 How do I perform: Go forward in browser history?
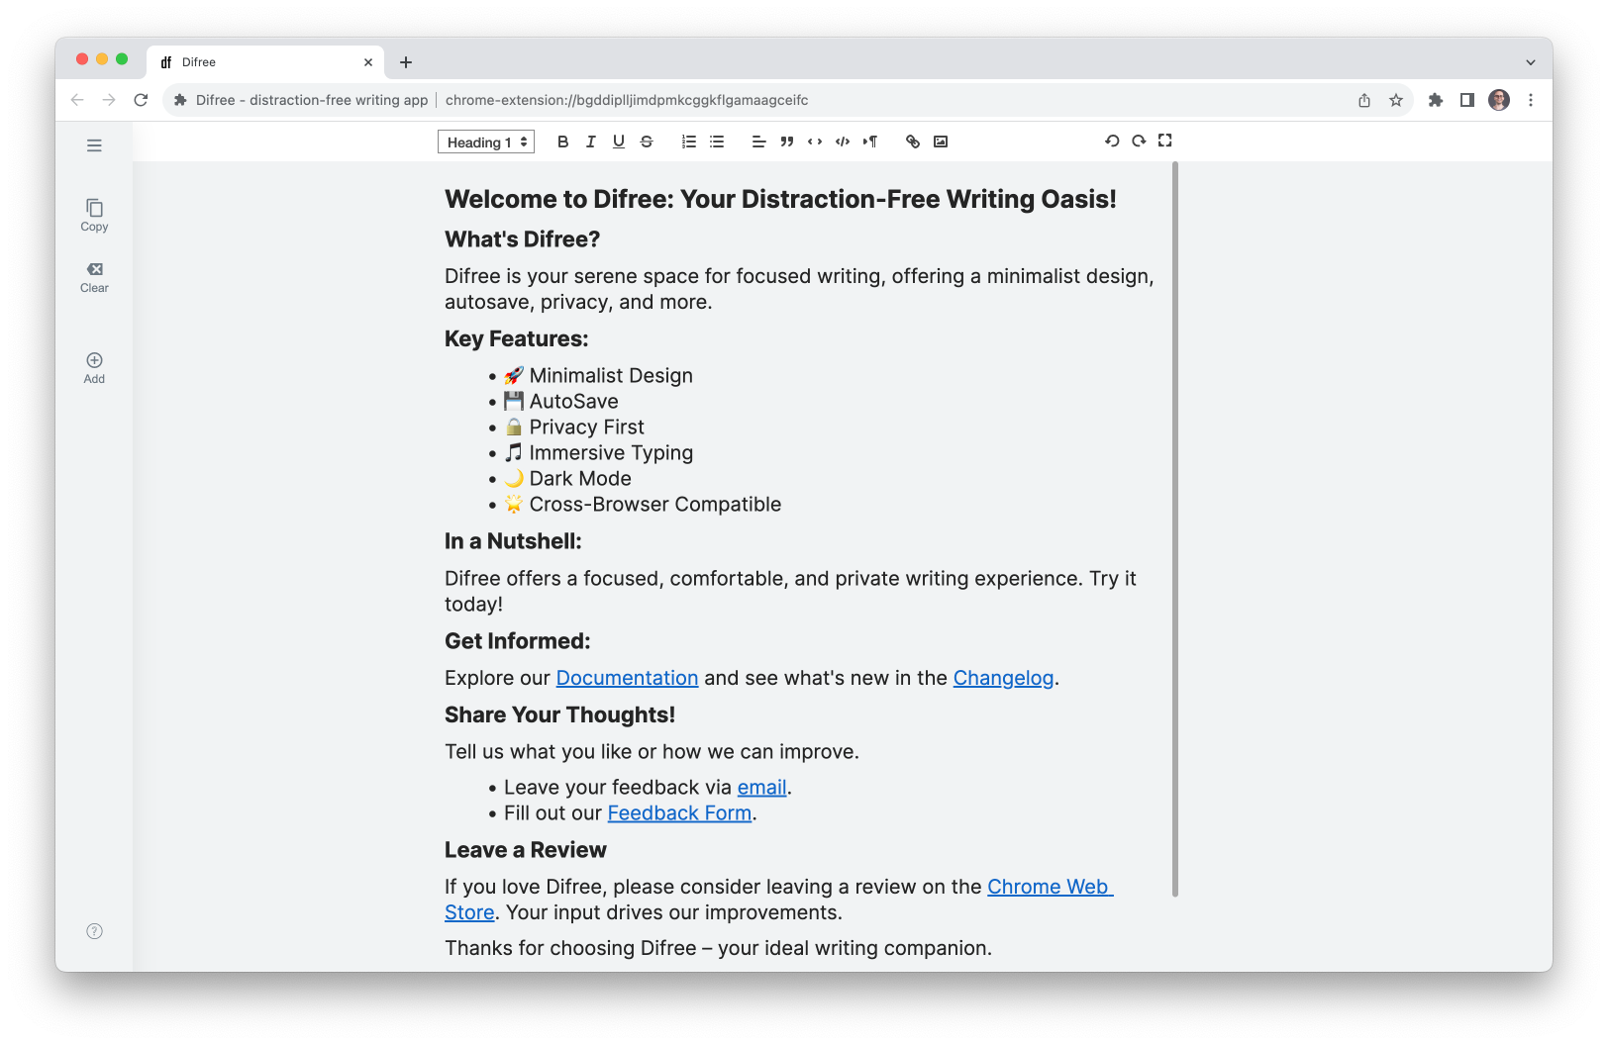click(109, 100)
